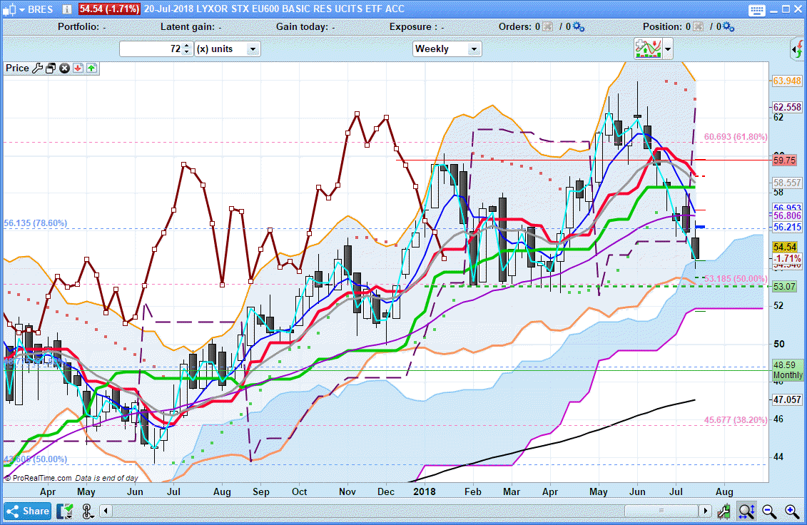Click the 53.185 (50.00%) Fibonacci label
Image resolution: width=807 pixels, height=525 pixels.
(736, 279)
